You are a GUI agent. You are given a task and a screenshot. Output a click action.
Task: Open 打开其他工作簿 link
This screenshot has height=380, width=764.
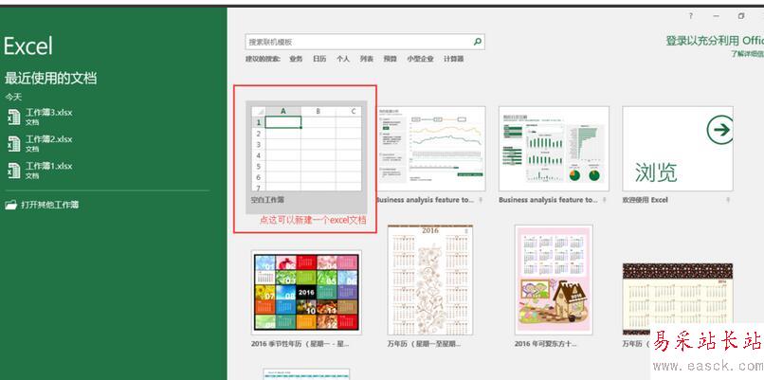pos(49,205)
